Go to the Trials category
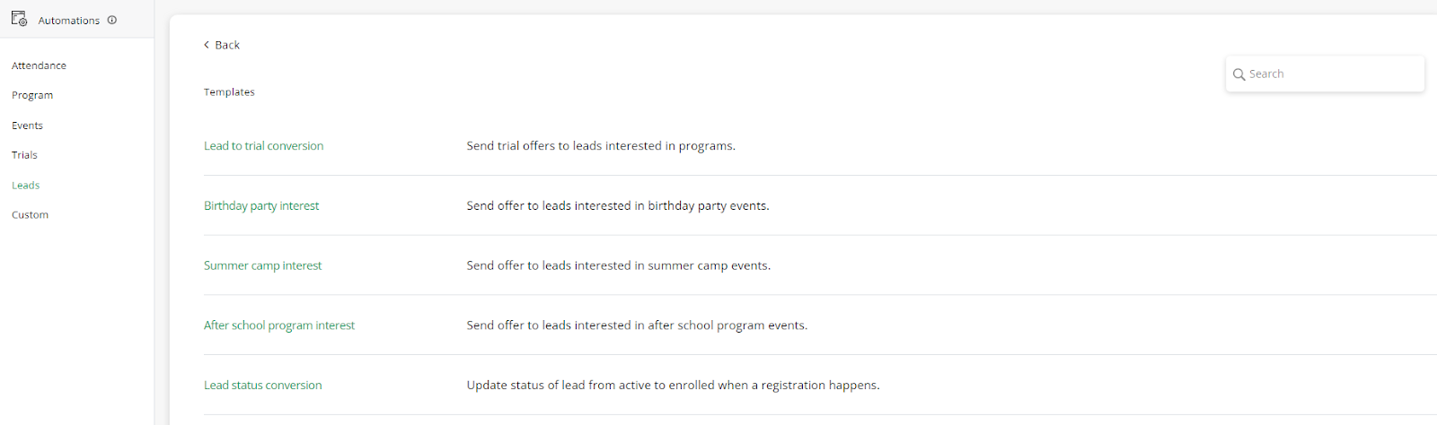 point(24,155)
